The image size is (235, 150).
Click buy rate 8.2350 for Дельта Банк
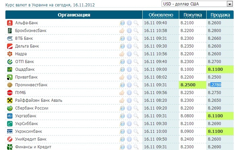(x=187, y=46)
